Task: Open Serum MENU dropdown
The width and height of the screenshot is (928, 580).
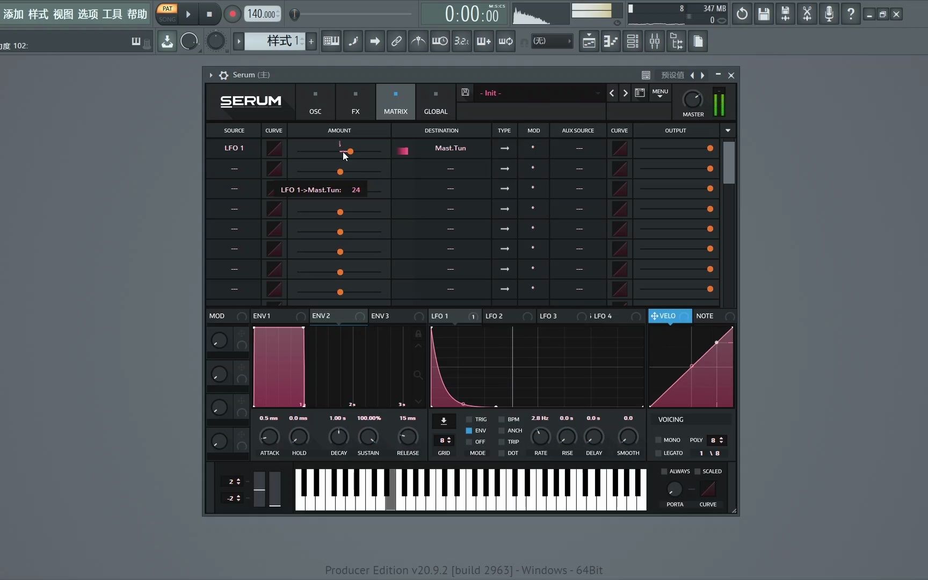Action: click(660, 93)
